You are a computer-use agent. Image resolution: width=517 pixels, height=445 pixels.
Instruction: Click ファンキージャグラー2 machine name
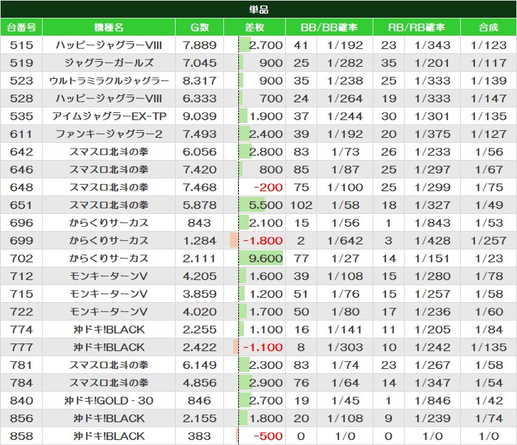tap(109, 134)
